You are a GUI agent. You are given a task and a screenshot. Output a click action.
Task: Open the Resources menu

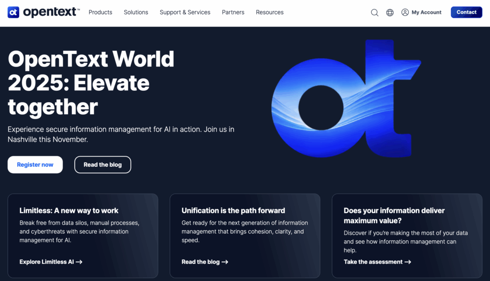[270, 12]
